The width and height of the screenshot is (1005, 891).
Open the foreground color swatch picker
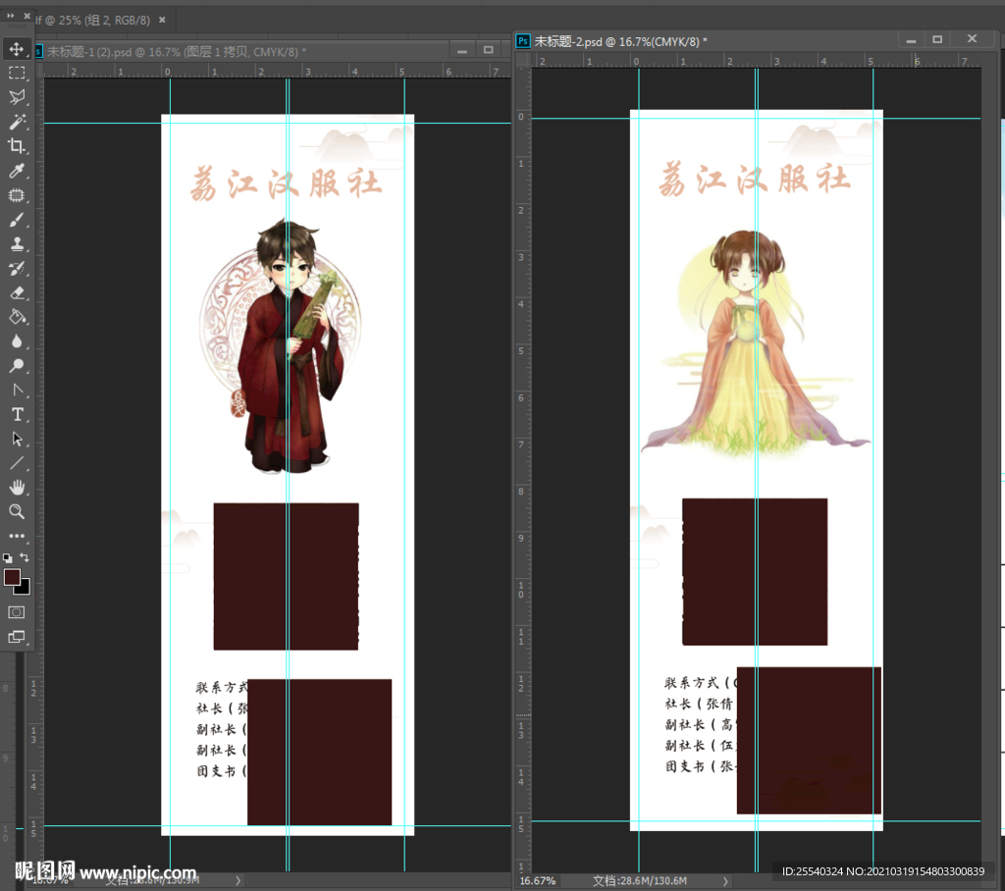coord(12,577)
